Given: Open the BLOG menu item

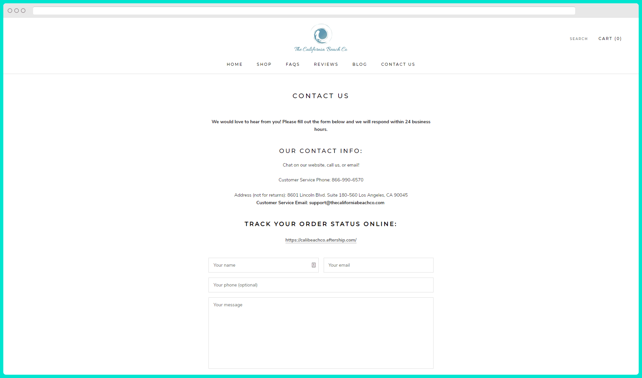Looking at the screenshot, I should (x=359, y=64).
